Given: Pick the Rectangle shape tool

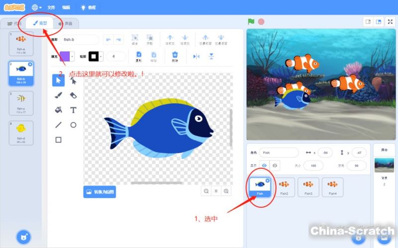Looking at the screenshot, I should (58, 140).
